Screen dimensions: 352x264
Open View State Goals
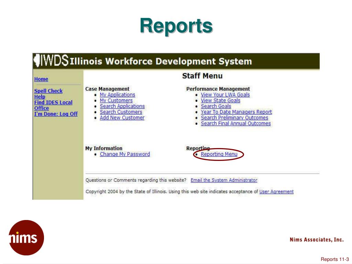pyautogui.click(x=220, y=101)
